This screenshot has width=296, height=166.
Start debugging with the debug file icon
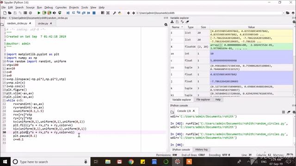click(x=68, y=13)
